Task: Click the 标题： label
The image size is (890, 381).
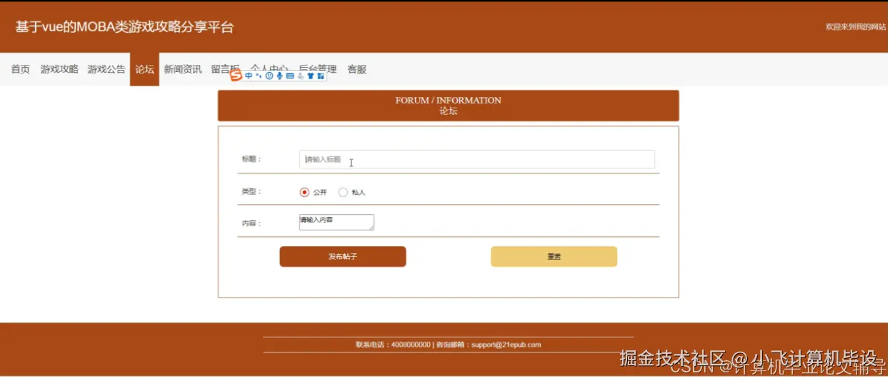Action: click(x=251, y=159)
